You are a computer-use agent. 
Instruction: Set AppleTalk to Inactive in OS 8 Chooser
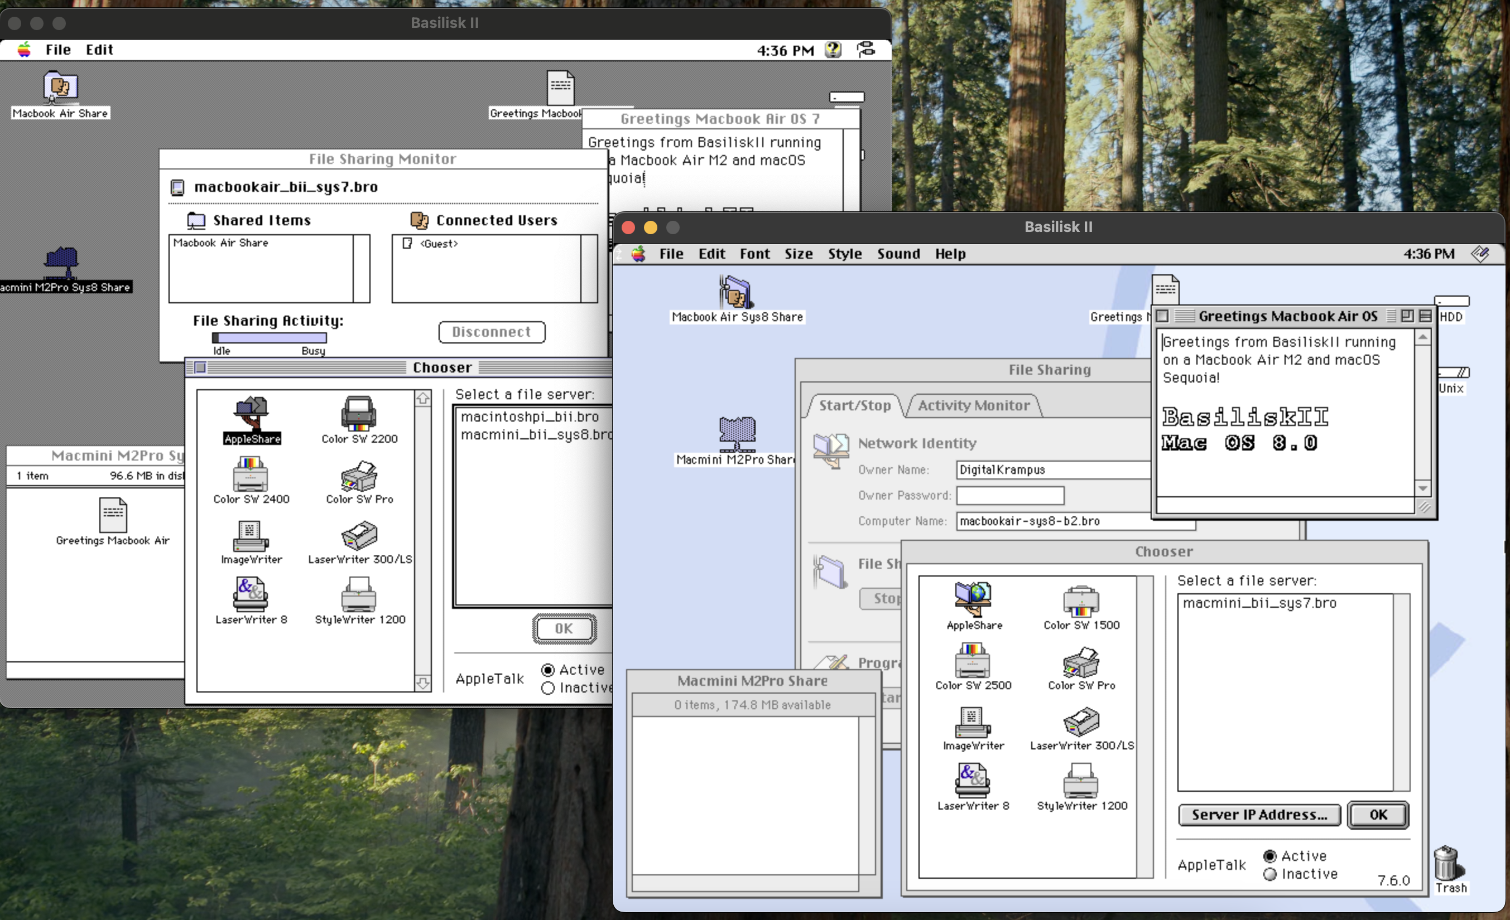click(x=1270, y=874)
